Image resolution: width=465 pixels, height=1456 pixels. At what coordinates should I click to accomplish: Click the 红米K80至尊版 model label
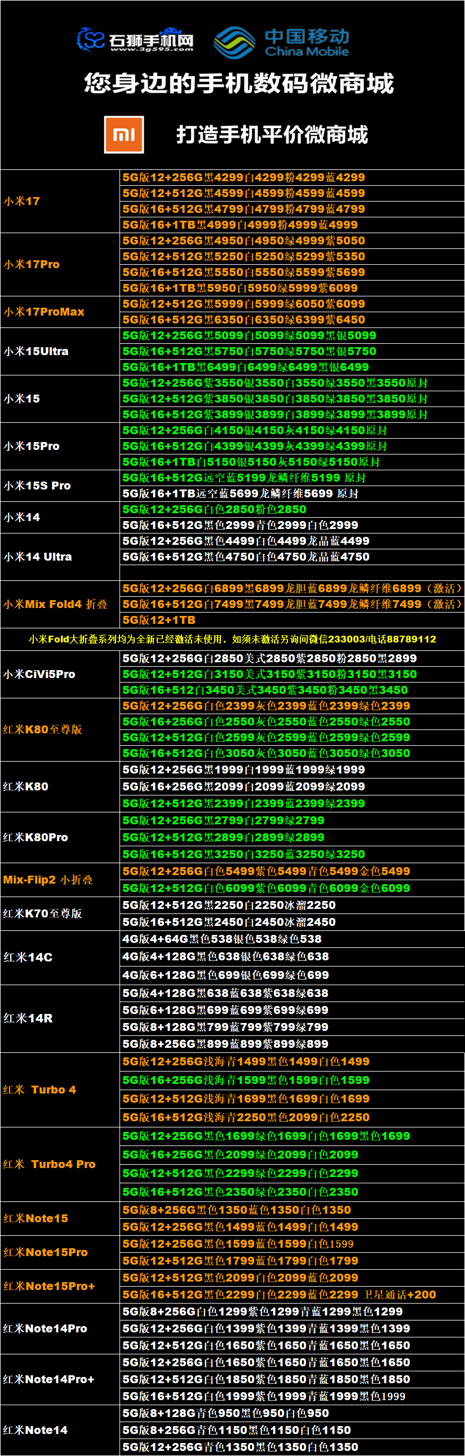43,730
